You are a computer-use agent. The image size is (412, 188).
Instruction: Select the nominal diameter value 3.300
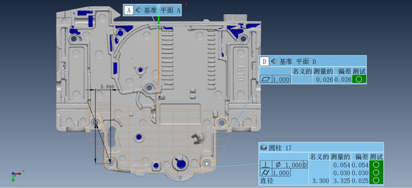click(320, 181)
